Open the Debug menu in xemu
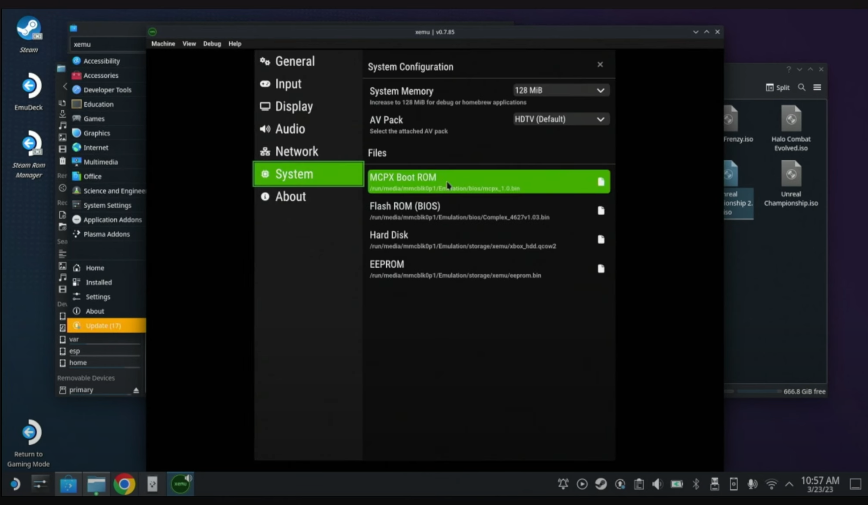The height and width of the screenshot is (505, 868). click(x=212, y=44)
